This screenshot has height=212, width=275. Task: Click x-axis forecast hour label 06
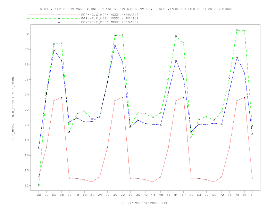[x=54, y=195]
